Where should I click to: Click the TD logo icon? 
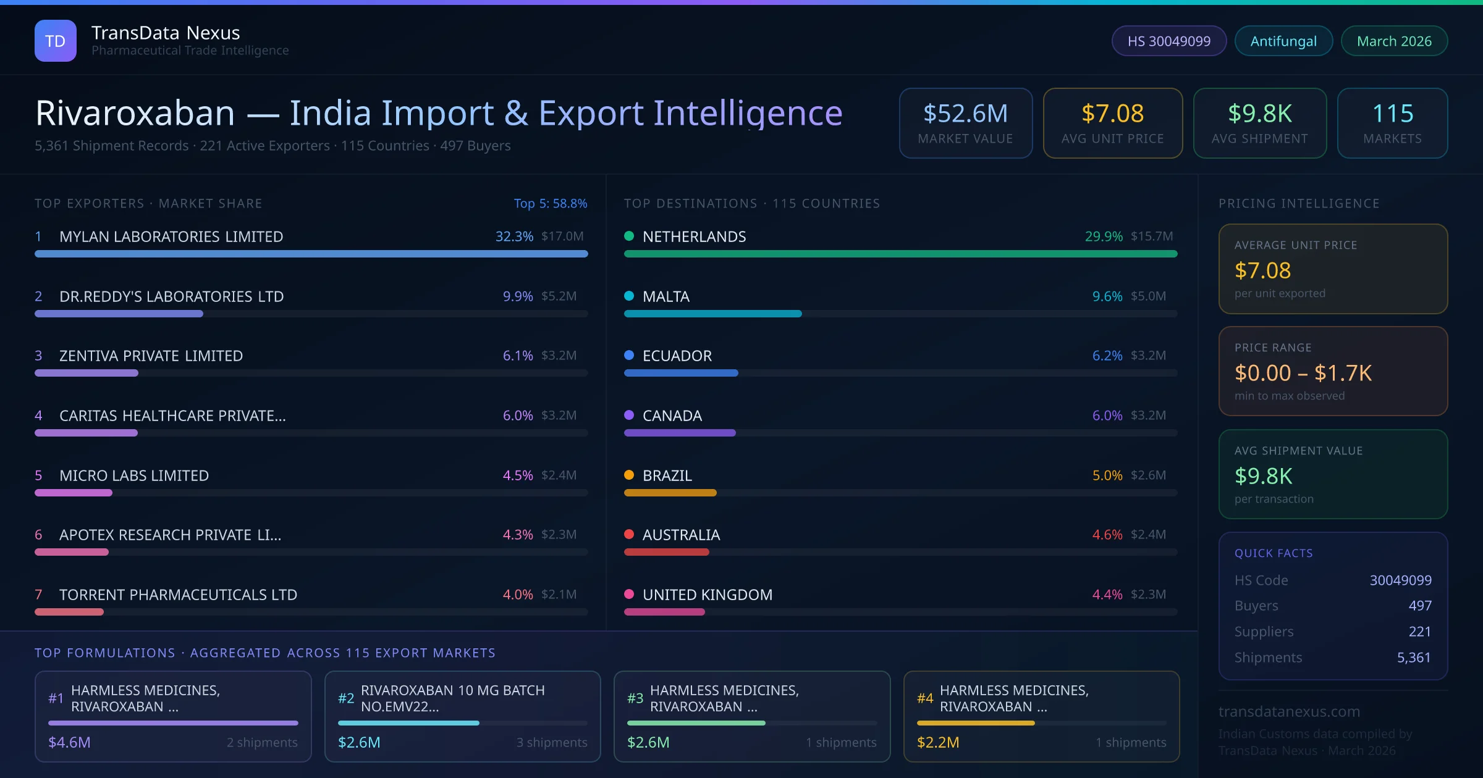pyautogui.click(x=56, y=41)
